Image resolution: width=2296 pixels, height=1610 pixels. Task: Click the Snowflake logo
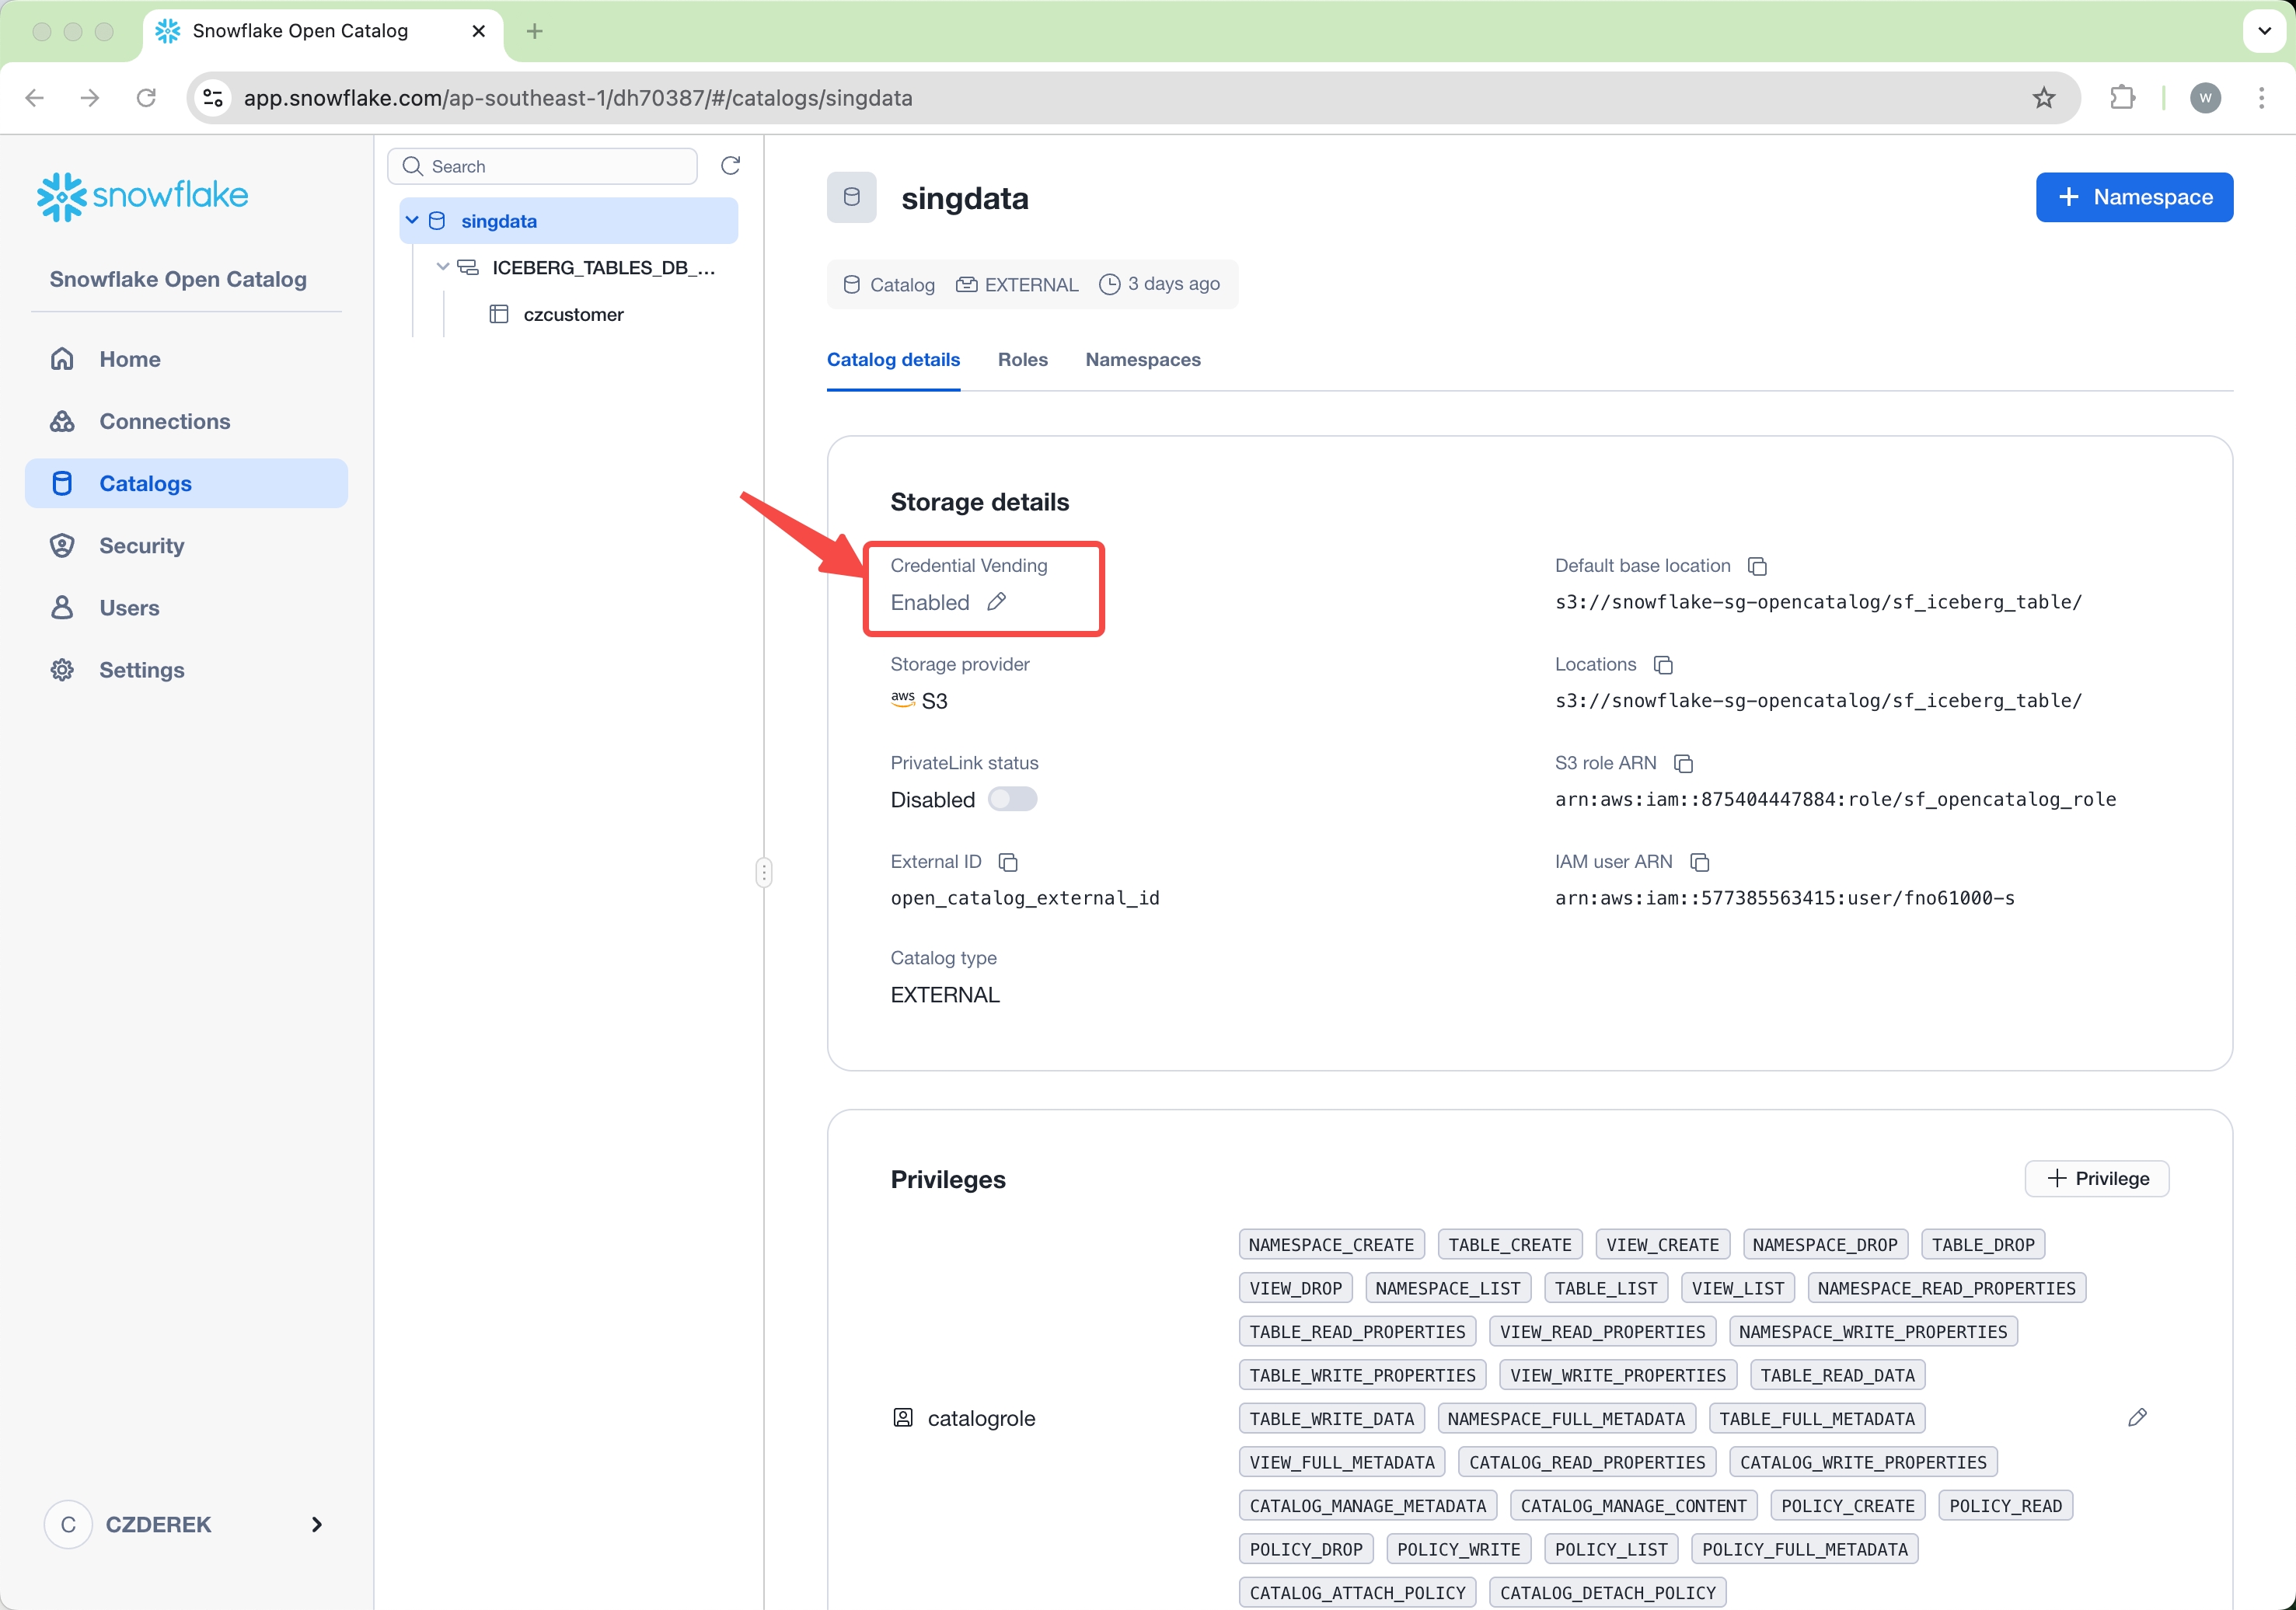point(142,196)
